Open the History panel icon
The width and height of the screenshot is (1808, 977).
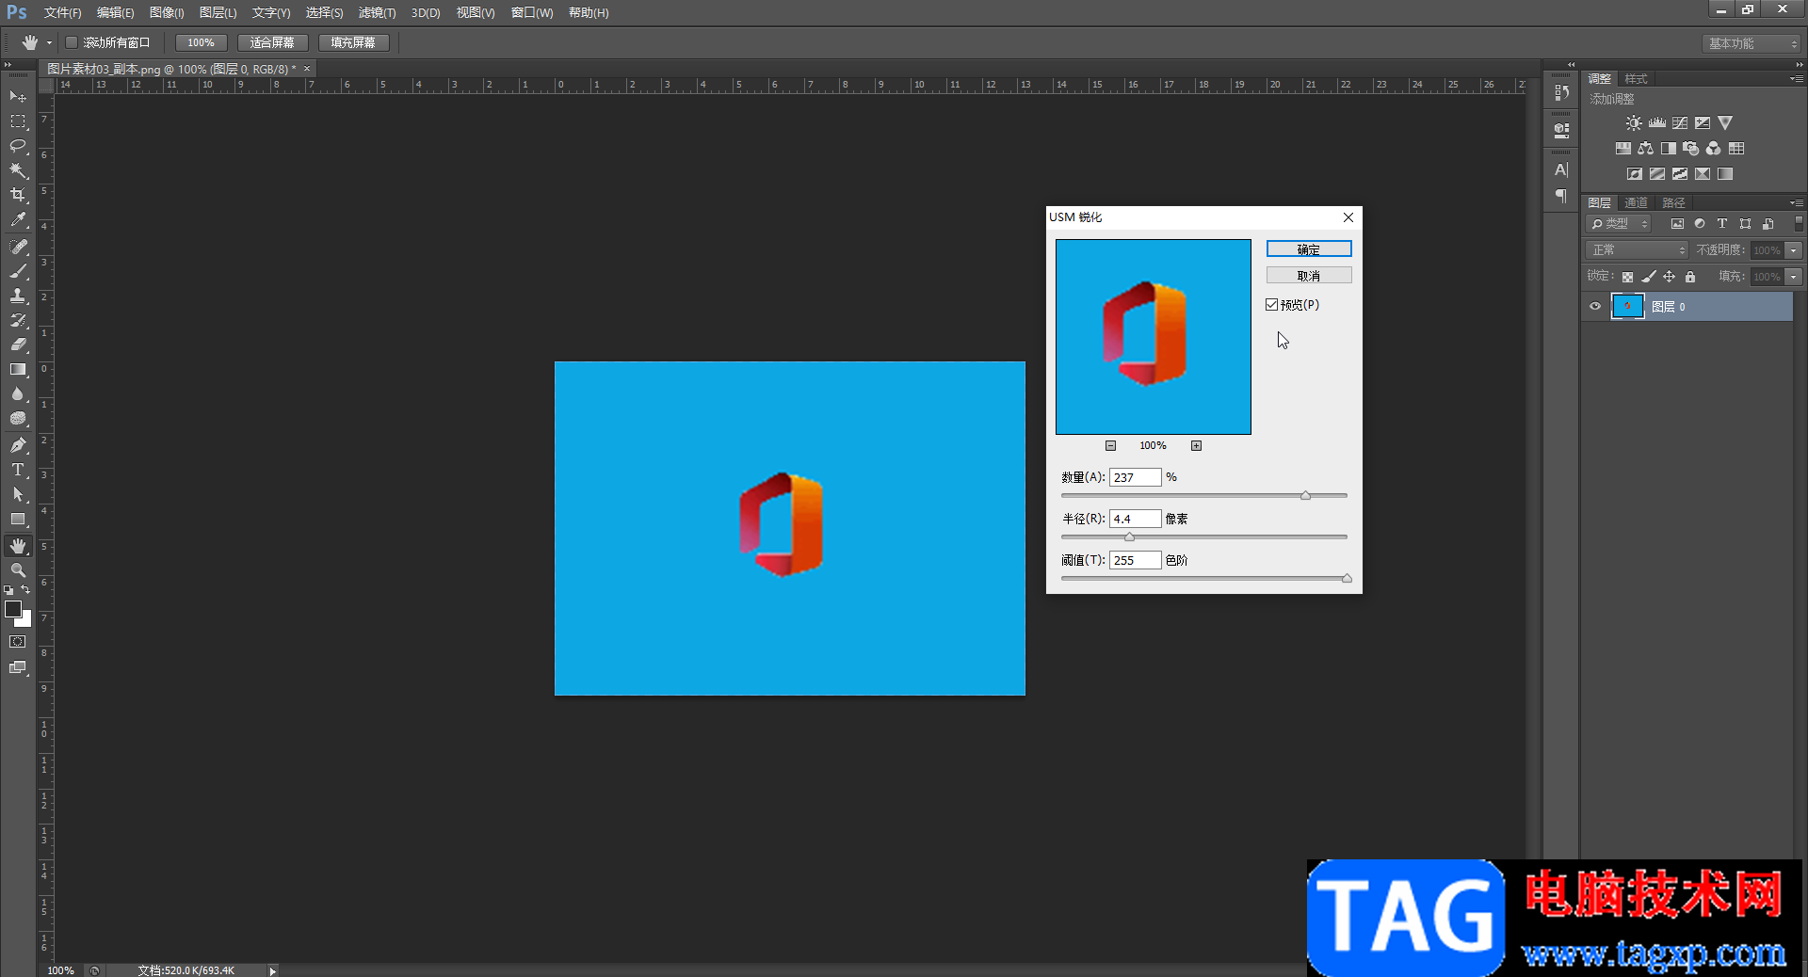tap(1561, 93)
